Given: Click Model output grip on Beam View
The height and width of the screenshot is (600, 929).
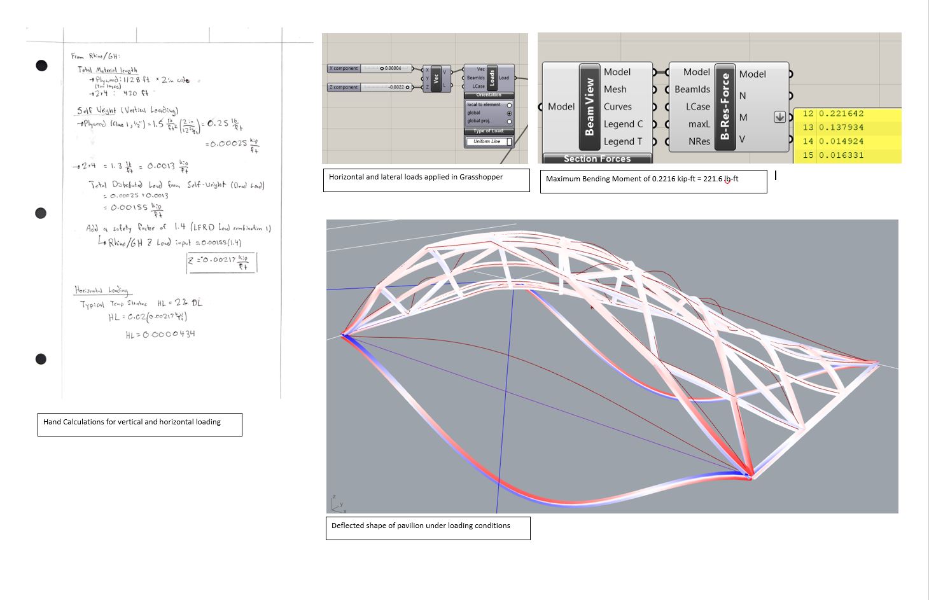Looking at the screenshot, I should tap(654, 73).
